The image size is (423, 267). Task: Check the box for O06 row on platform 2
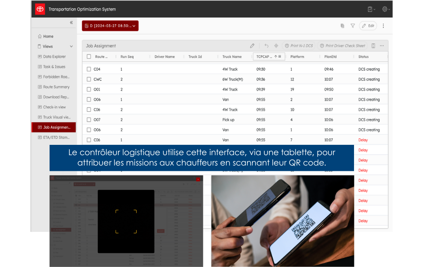(89, 99)
